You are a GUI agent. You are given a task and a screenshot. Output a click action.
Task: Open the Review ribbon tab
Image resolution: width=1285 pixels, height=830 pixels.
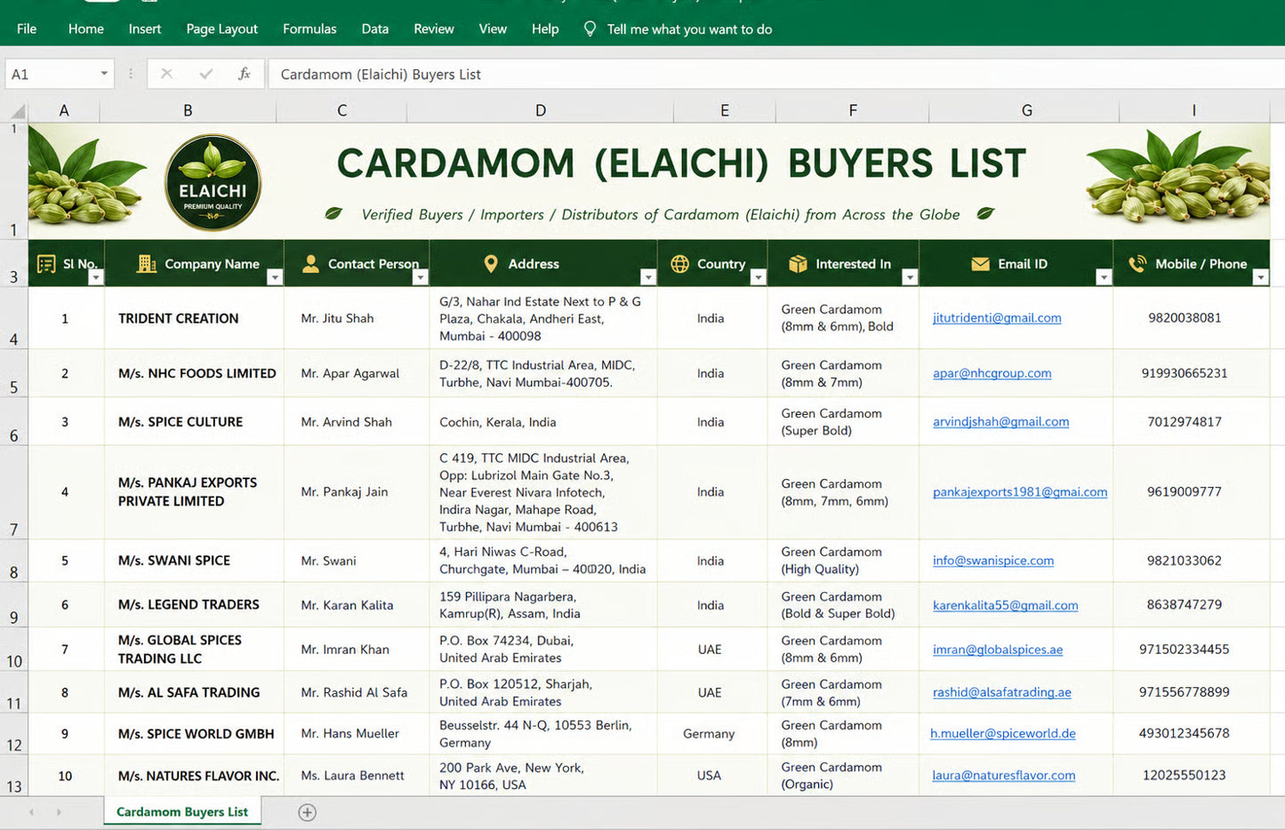[x=433, y=28]
